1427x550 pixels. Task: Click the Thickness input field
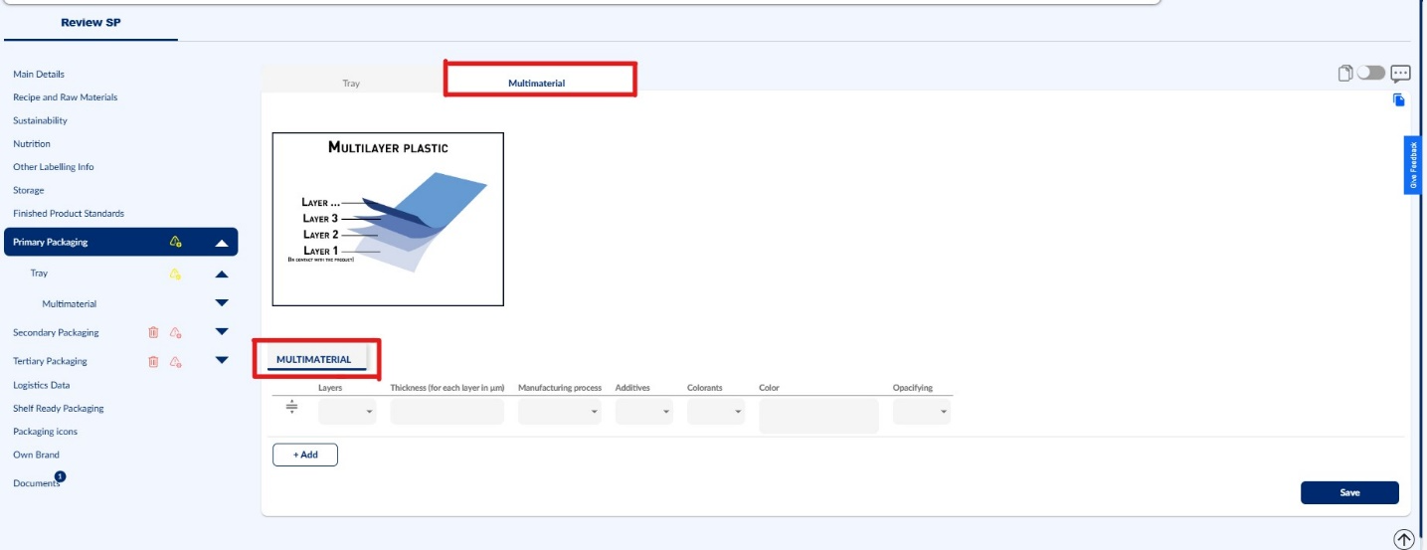click(447, 412)
